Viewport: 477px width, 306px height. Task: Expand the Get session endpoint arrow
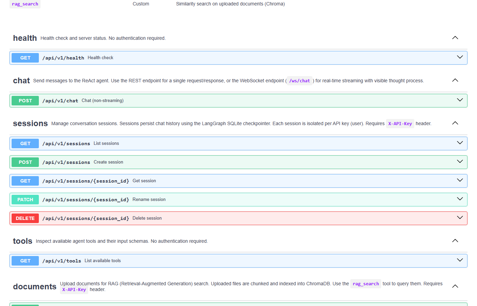point(460,180)
